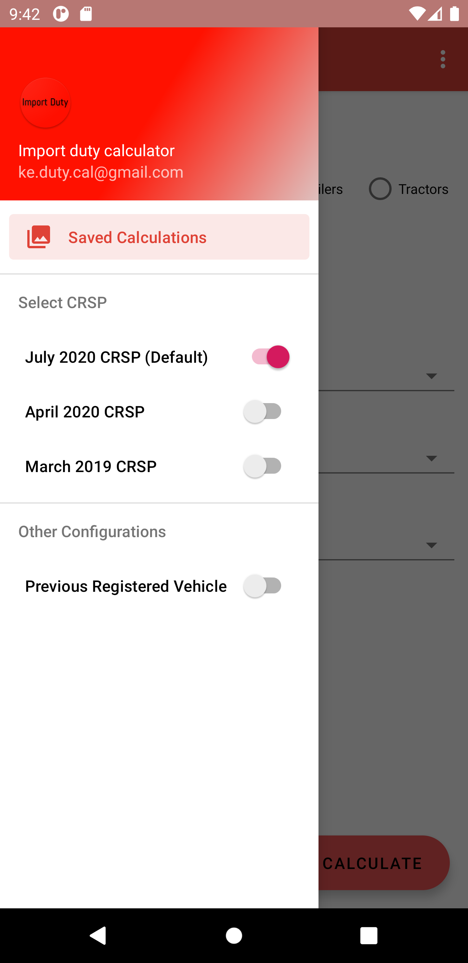Select the Tractors radio button
Viewport: 468px width, 963px height.
tap(380, 189)
